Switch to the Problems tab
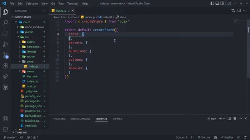Image resolution: width=250 pixels, height=140 pixels. [59, 119]
